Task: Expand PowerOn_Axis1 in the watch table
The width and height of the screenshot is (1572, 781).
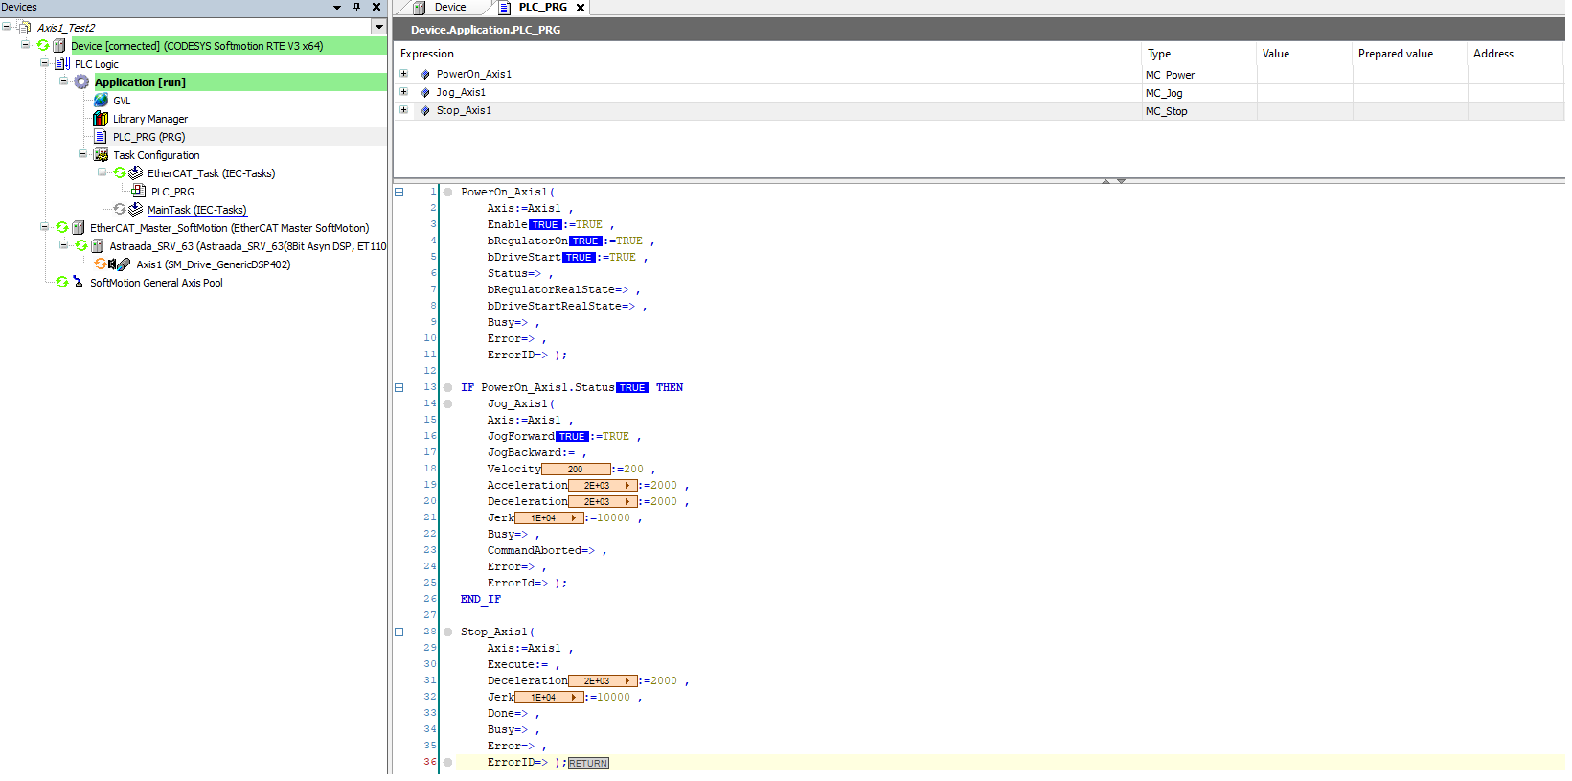Action: tap(403, 74)
